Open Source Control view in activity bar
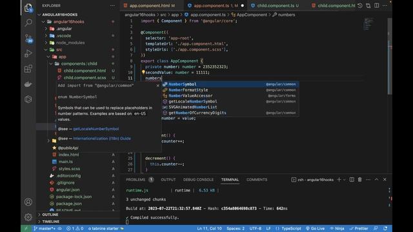 tap(28, 39)
